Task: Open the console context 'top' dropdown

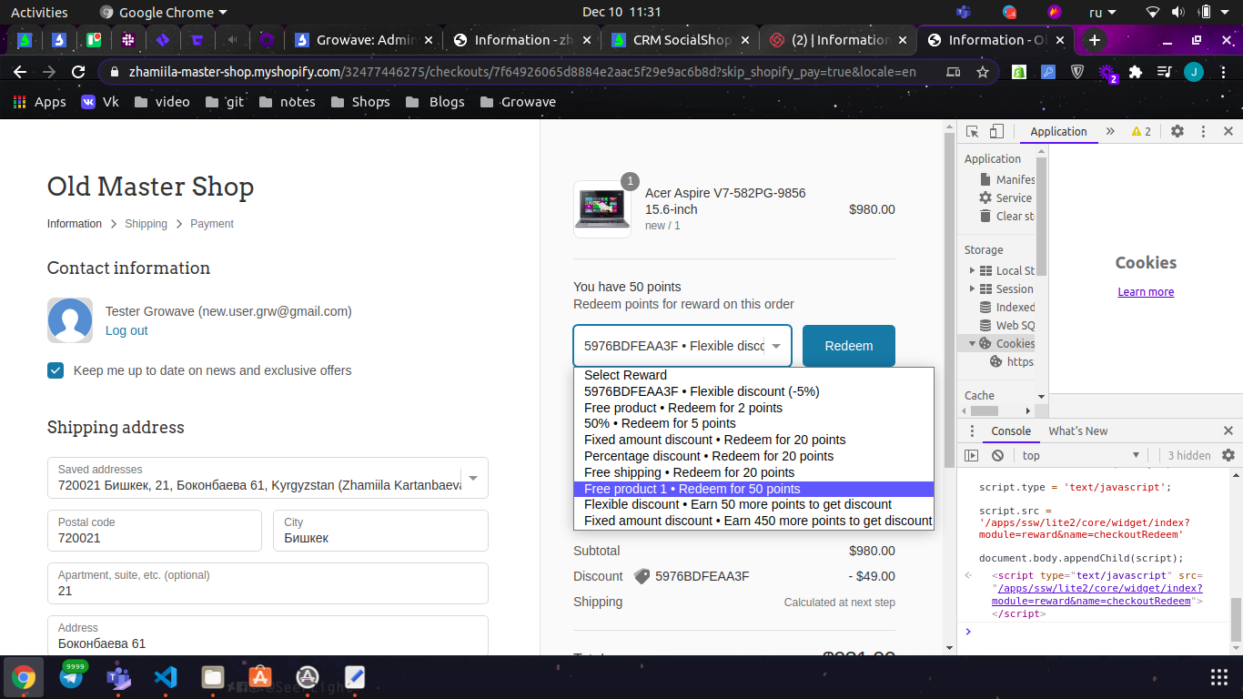Action: click(1079, 455)
